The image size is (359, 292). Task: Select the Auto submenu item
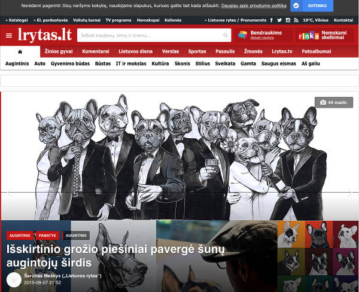pos(40,63)
